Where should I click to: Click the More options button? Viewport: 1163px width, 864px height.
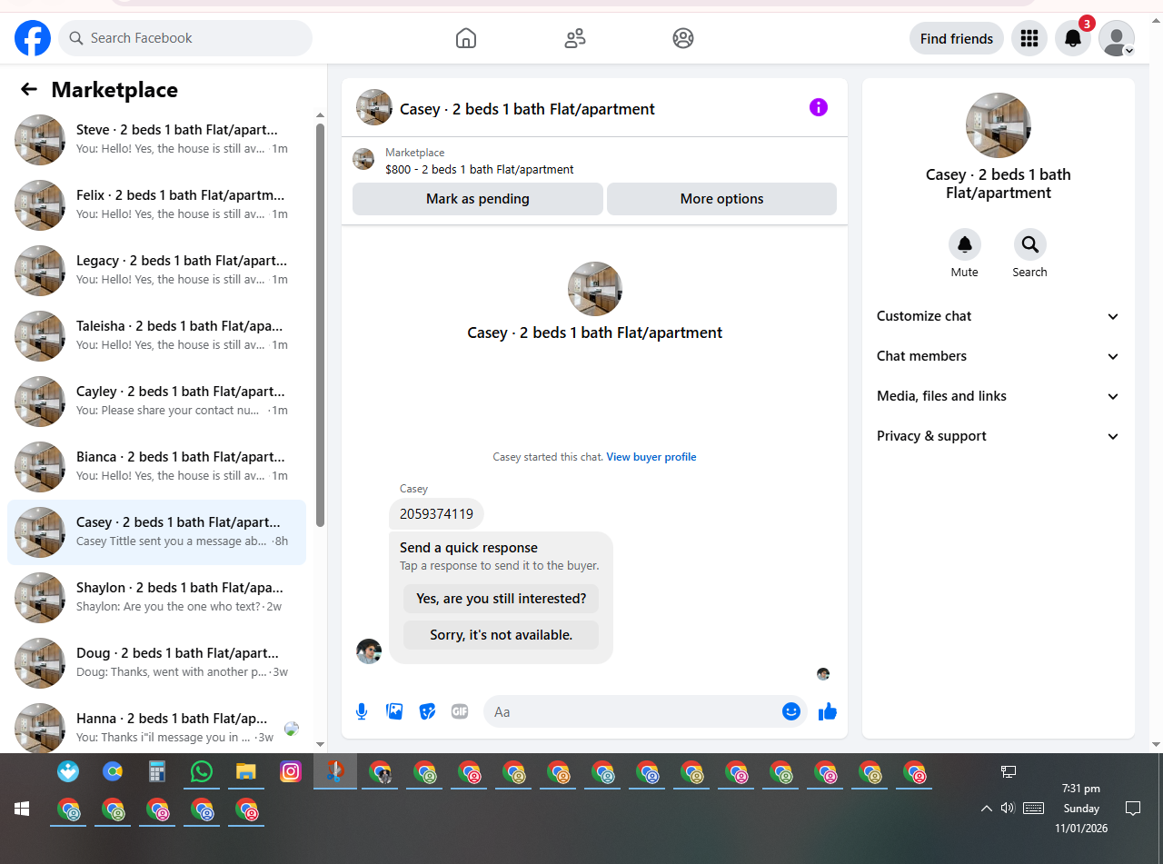(721, 199)
